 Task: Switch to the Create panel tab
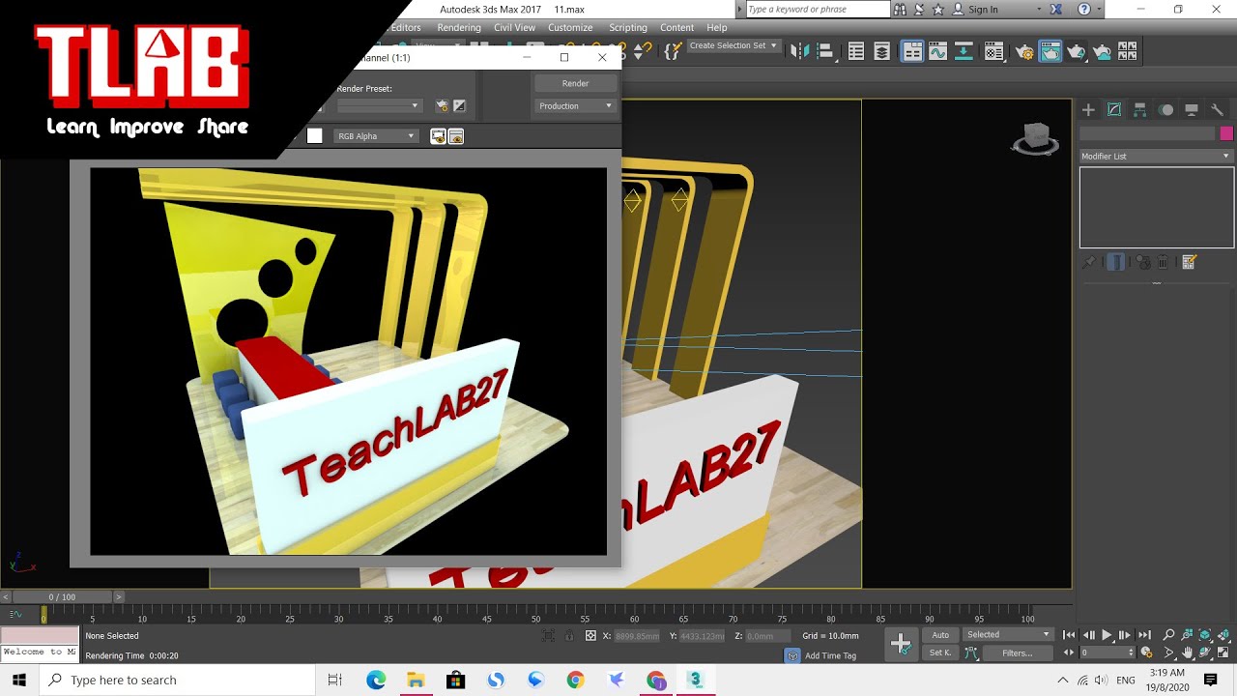coord(1088,110)
